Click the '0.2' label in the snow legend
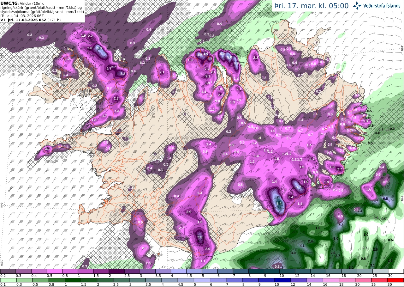The height and width of the screenshot is (287, 404). [3, 276]
